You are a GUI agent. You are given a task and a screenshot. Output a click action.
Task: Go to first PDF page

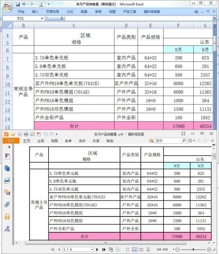[x=53, y=250]
